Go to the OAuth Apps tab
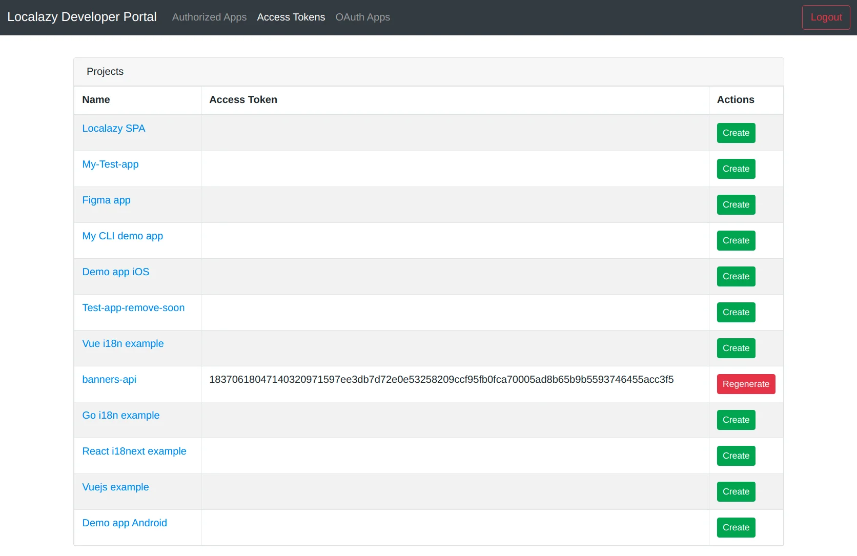Screen dimensions: 857x556 pos(362,17)
